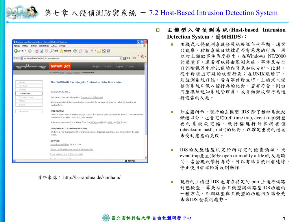This screenshot has width=296, height=222.
Task: Select the fact sheet sidebar item
Action: point(29,86)
